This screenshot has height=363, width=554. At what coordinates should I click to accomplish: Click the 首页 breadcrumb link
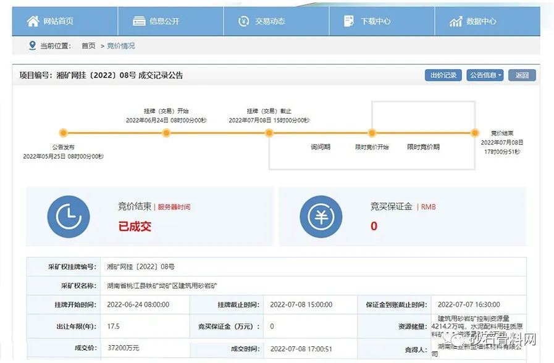pyautogui.click(x=88, y=46)
